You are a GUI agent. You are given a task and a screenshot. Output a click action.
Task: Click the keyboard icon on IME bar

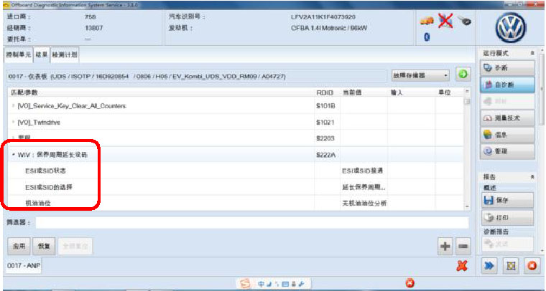286,285
